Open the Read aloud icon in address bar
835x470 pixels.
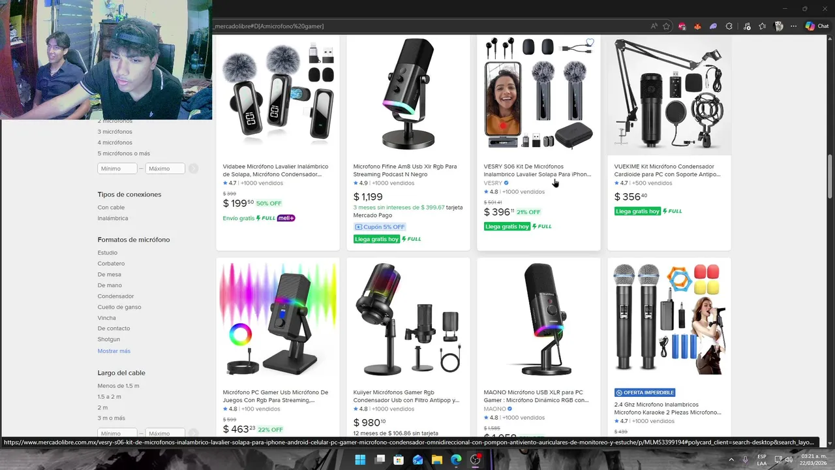coord(654,26)
